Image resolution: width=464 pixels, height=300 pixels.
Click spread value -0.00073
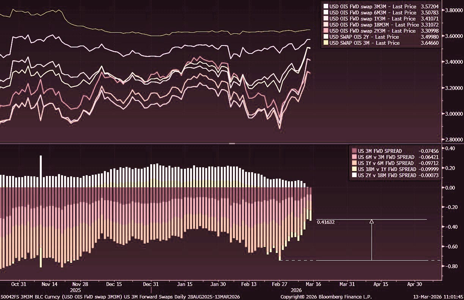(428, 175)
